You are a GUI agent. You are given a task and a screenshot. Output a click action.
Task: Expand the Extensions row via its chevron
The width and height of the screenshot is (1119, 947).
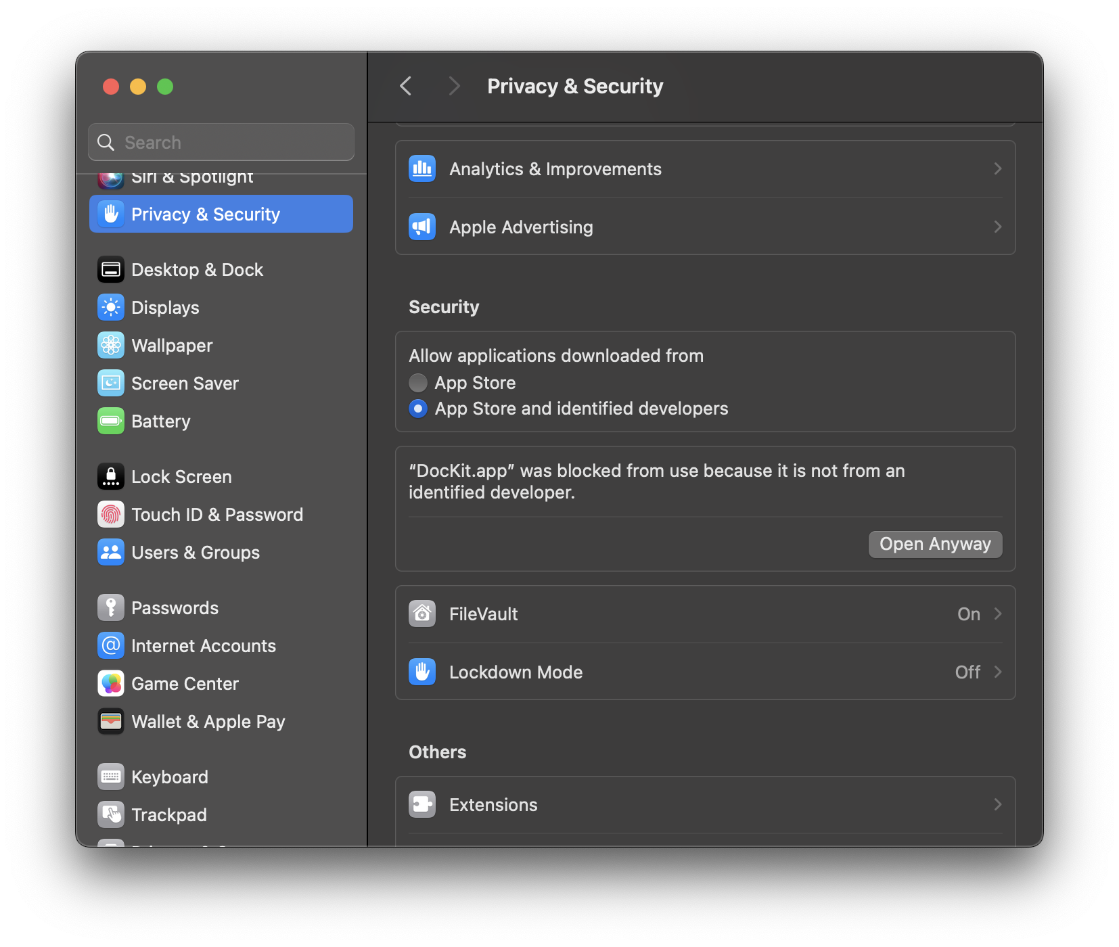point(997,804)
